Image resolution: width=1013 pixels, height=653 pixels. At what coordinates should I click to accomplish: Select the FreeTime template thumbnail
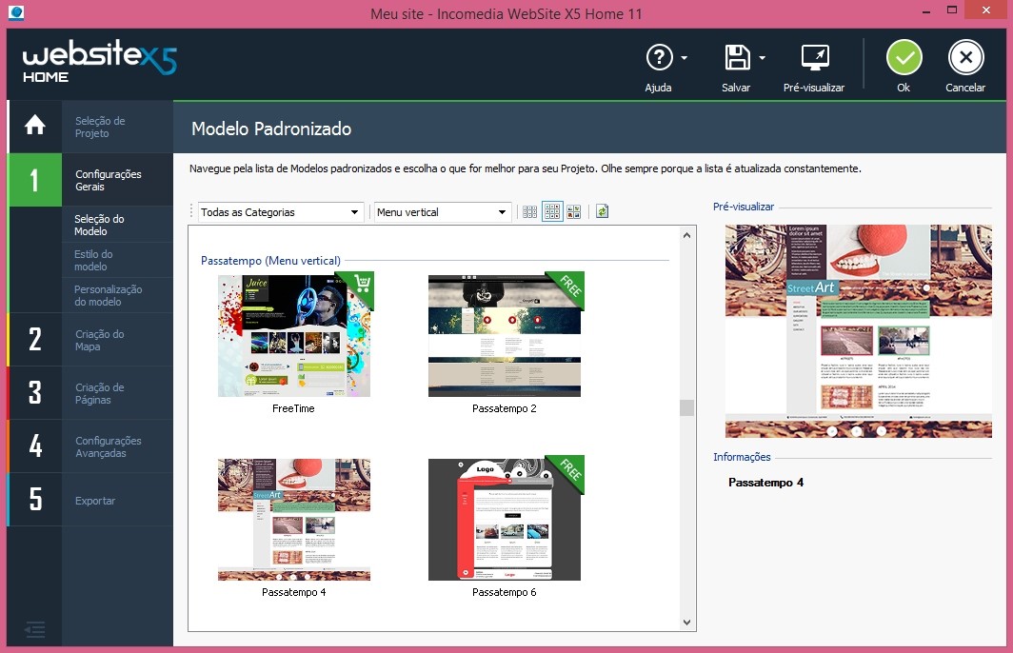294,336
